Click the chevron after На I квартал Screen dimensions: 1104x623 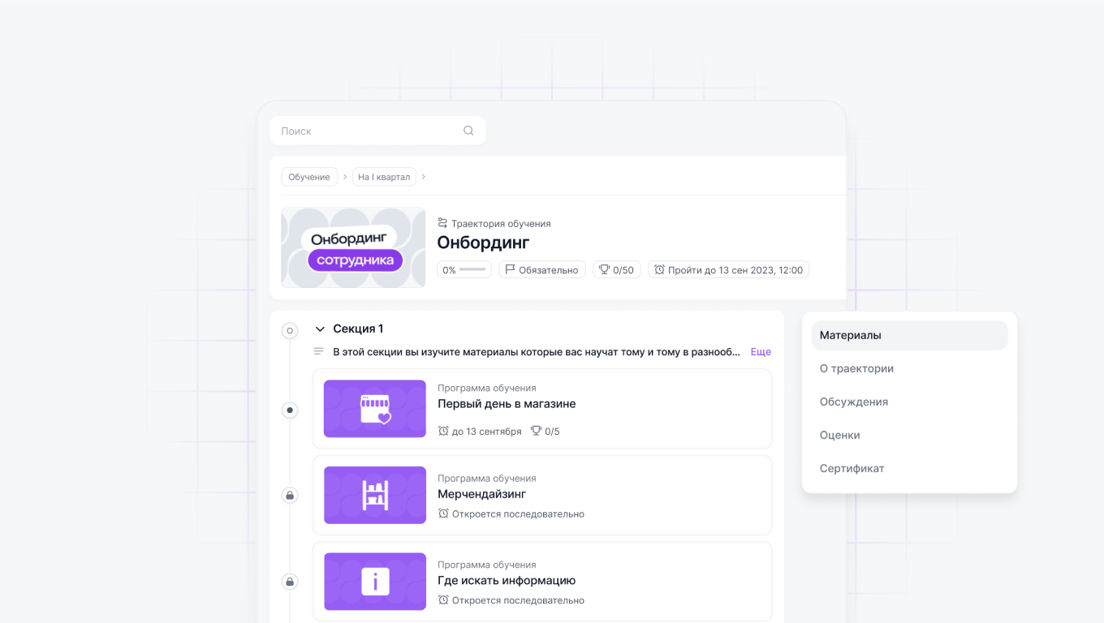point(424,177)
